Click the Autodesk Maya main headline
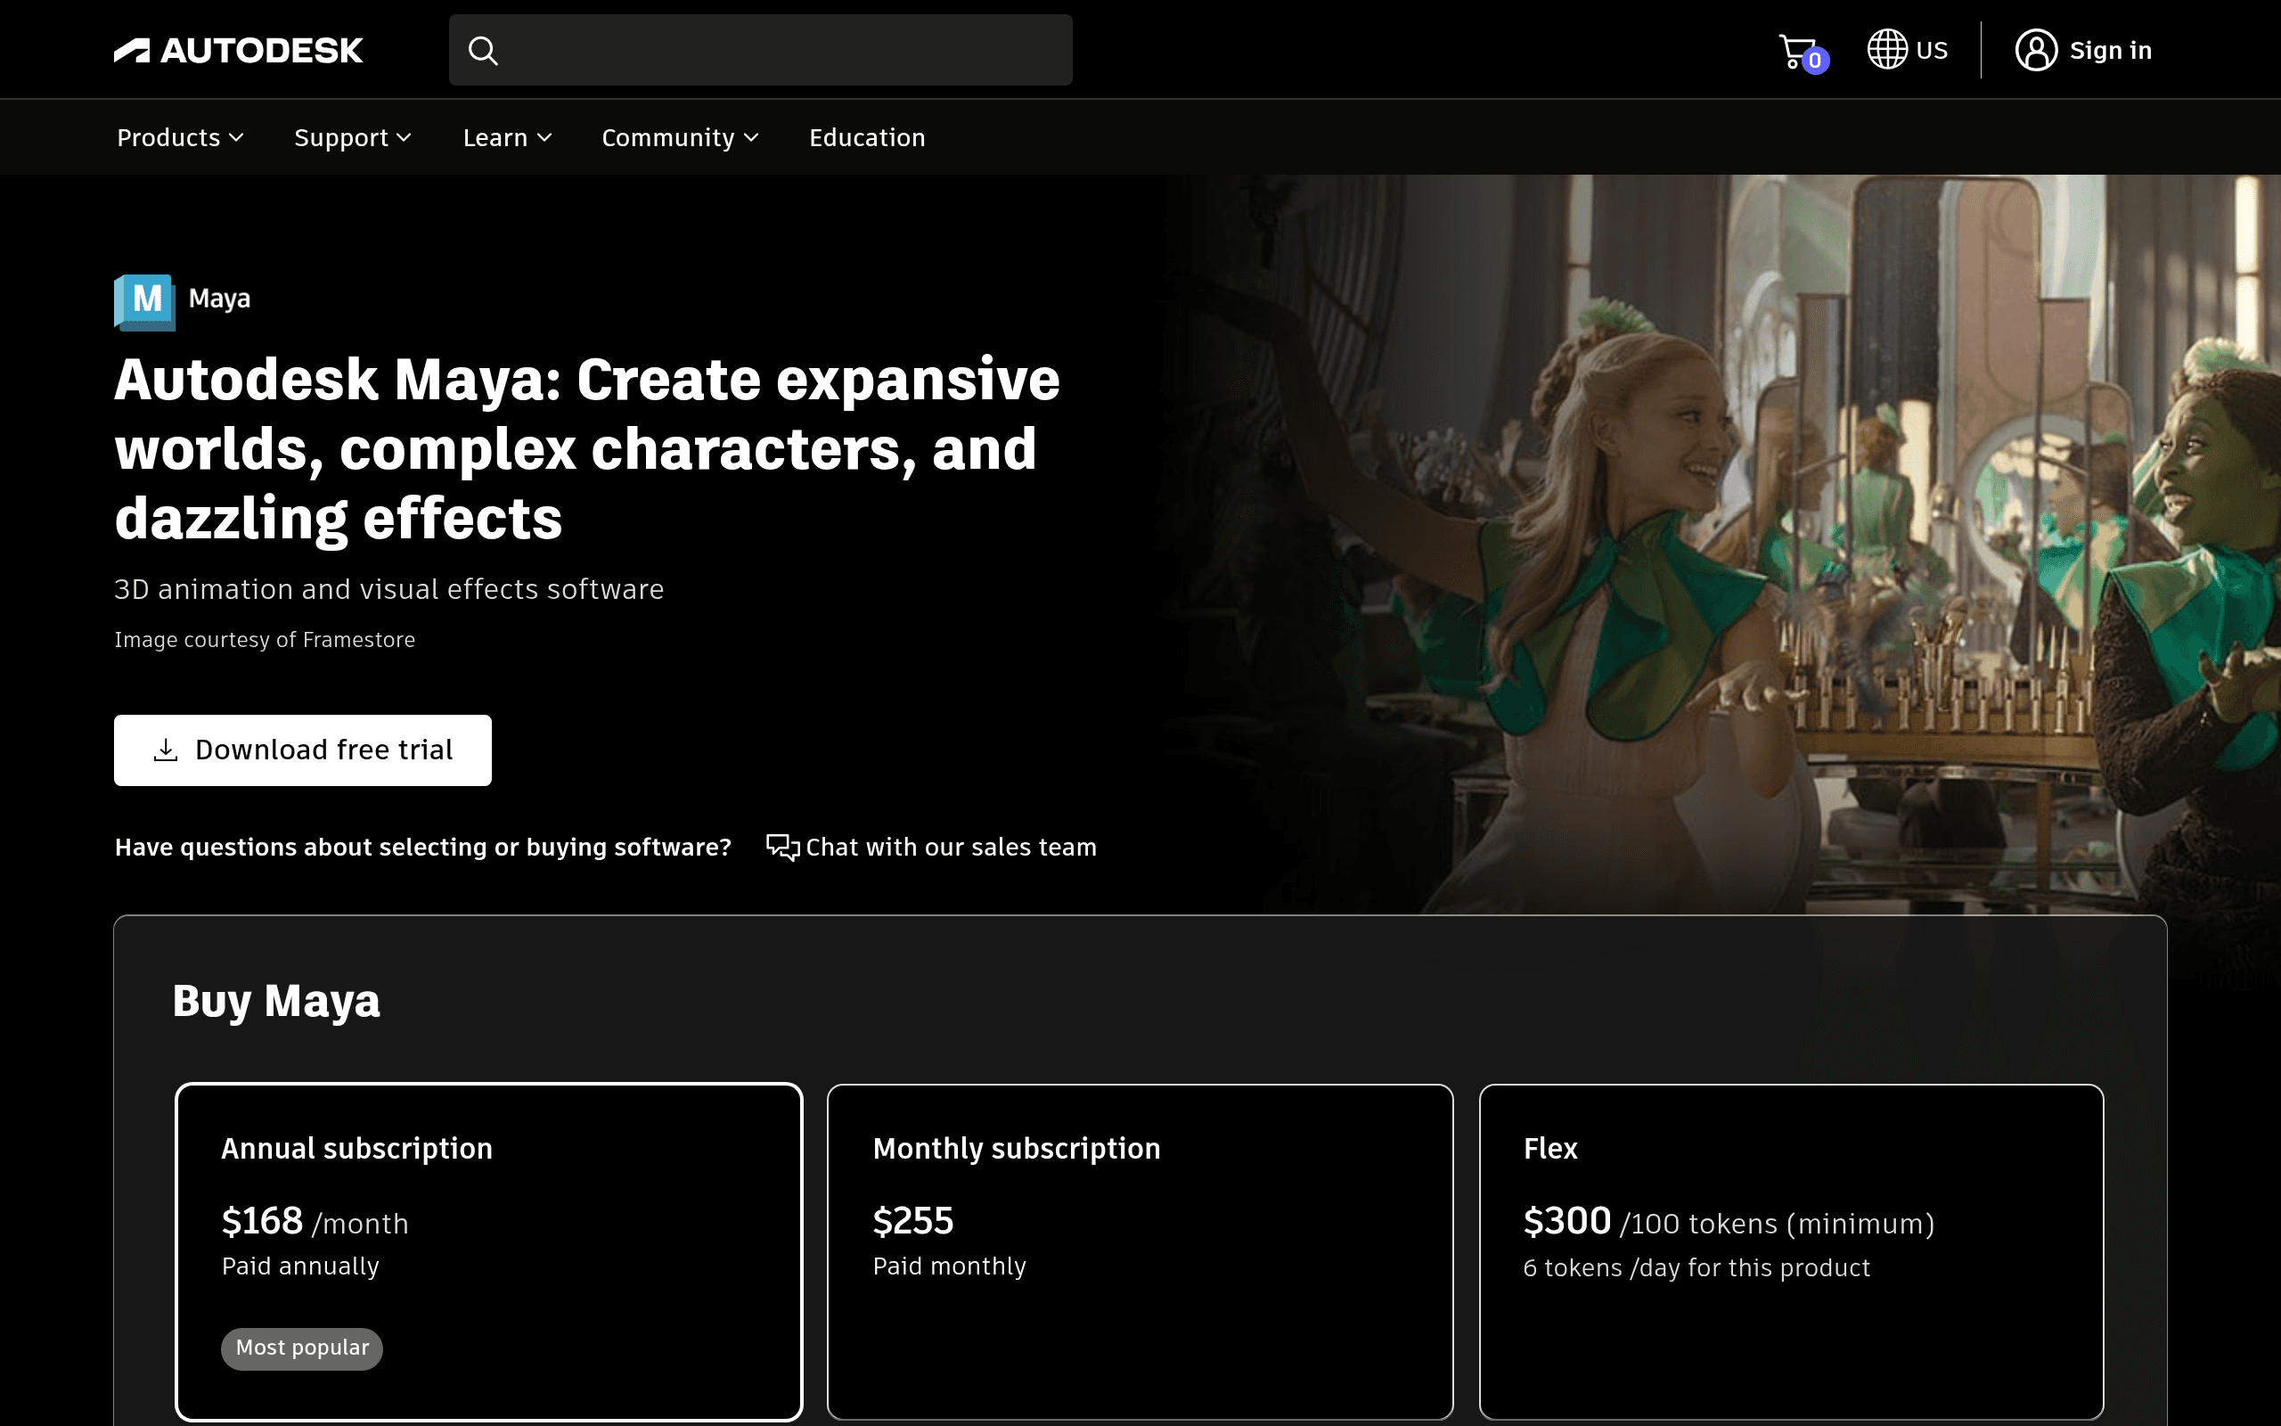 point(587,448)
